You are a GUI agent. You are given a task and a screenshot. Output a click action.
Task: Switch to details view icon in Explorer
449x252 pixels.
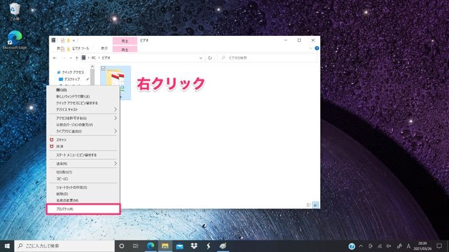(x=309, y=205)
